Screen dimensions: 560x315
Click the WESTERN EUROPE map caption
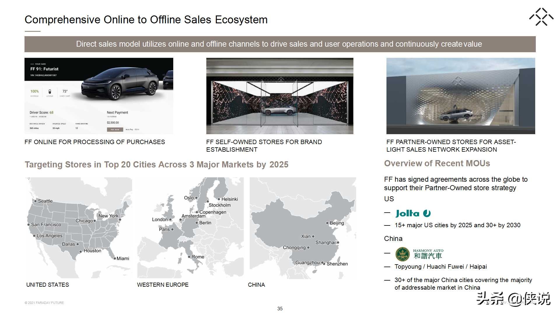click(x=163, y=285)
